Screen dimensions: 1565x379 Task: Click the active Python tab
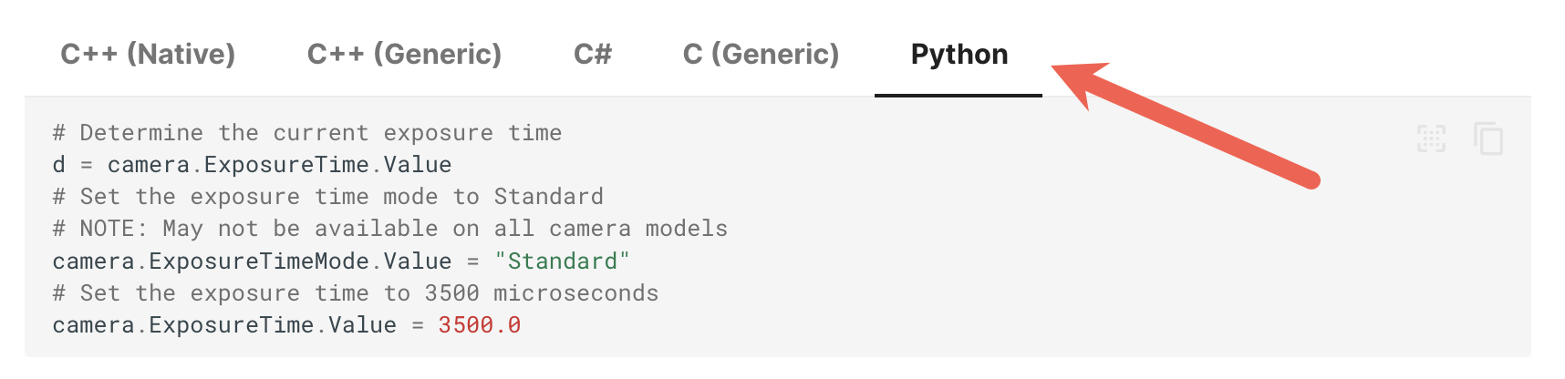(959, 55)
